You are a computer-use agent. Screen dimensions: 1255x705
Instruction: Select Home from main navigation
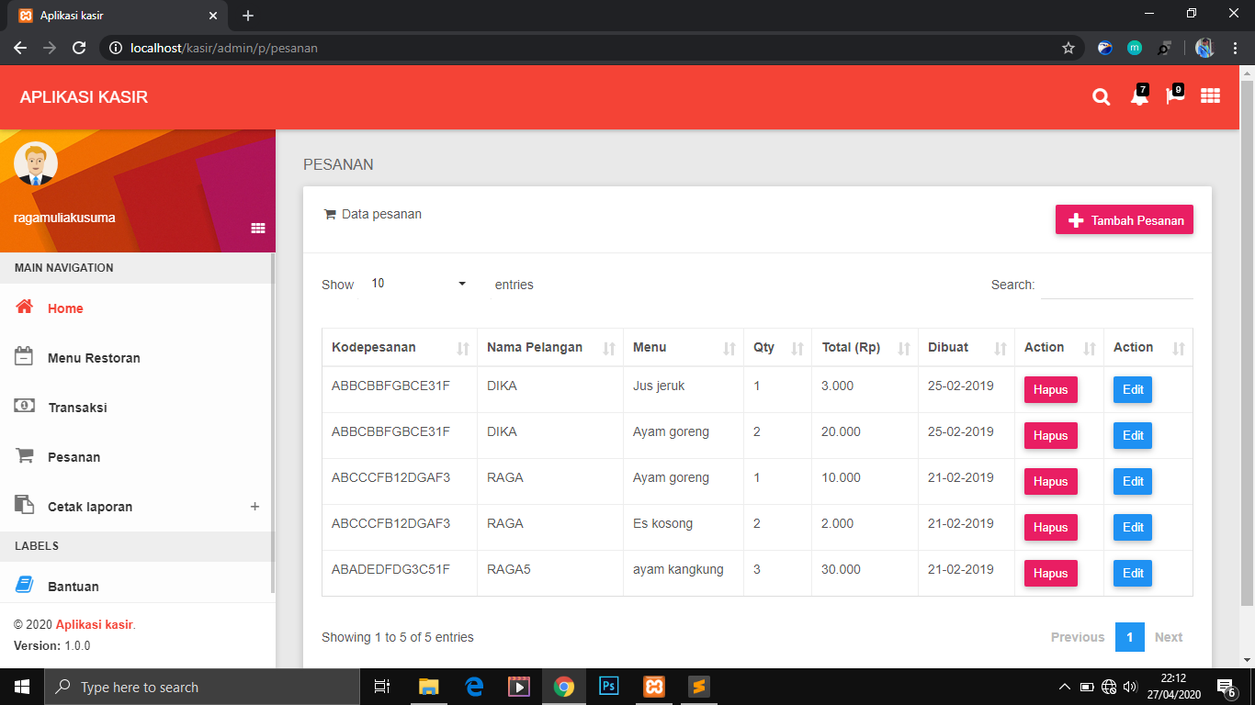[65, 308]
